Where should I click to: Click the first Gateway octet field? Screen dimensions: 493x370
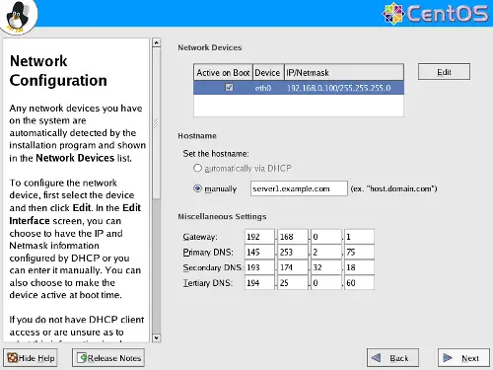click(259, 237)
